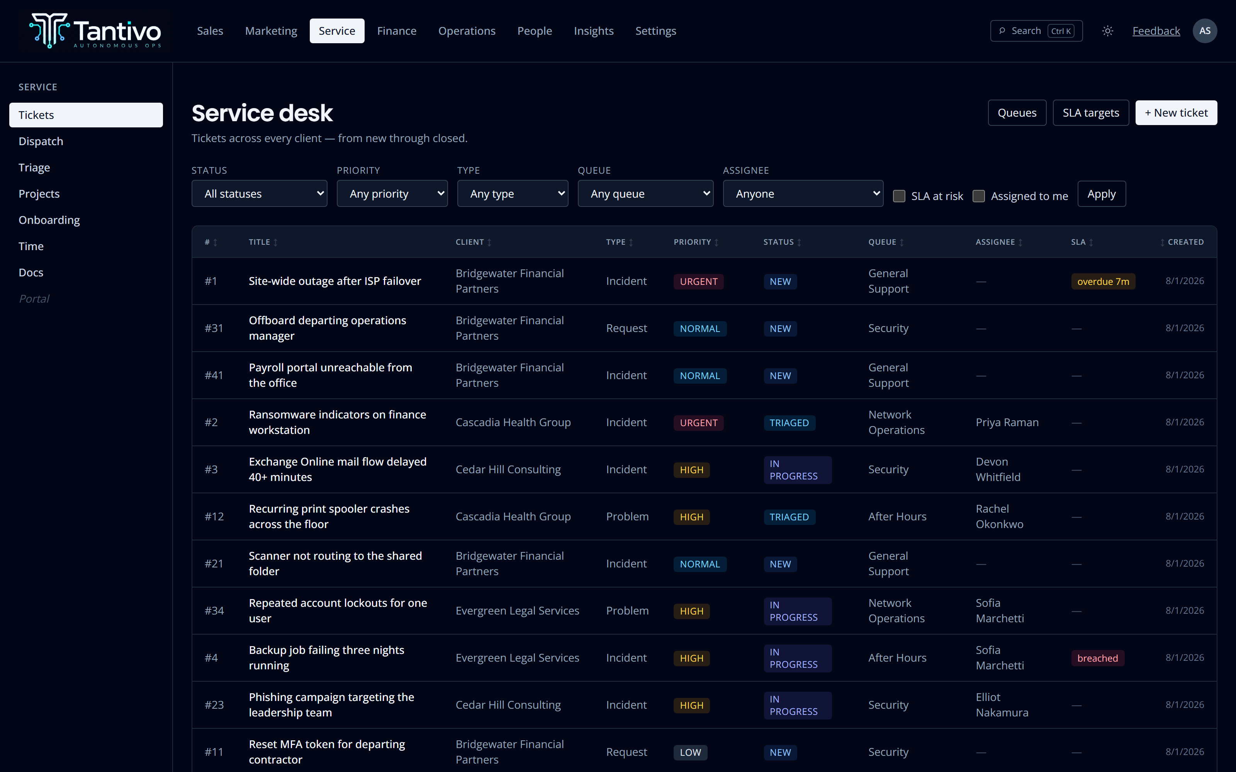Click the breached SLA badge
This screenshot has width=1236, height=772.
[x=1098, y=658]
